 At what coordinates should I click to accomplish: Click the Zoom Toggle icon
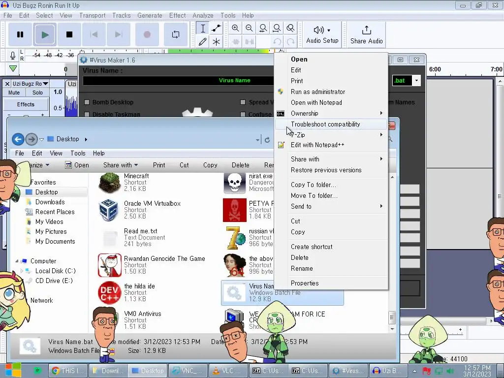[x=290, y=28]
